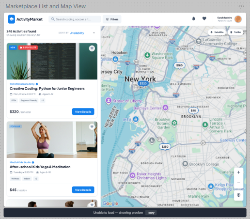Screen dimensions: 250x219
Task: Focus the activity search field
Action: [75, 19]
